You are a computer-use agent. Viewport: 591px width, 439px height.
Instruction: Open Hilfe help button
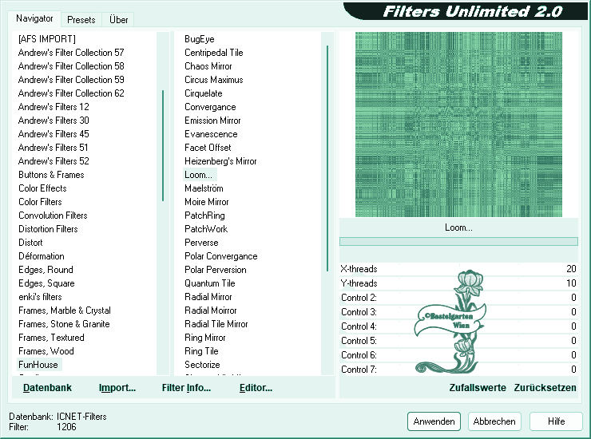[x=556, y=421]
